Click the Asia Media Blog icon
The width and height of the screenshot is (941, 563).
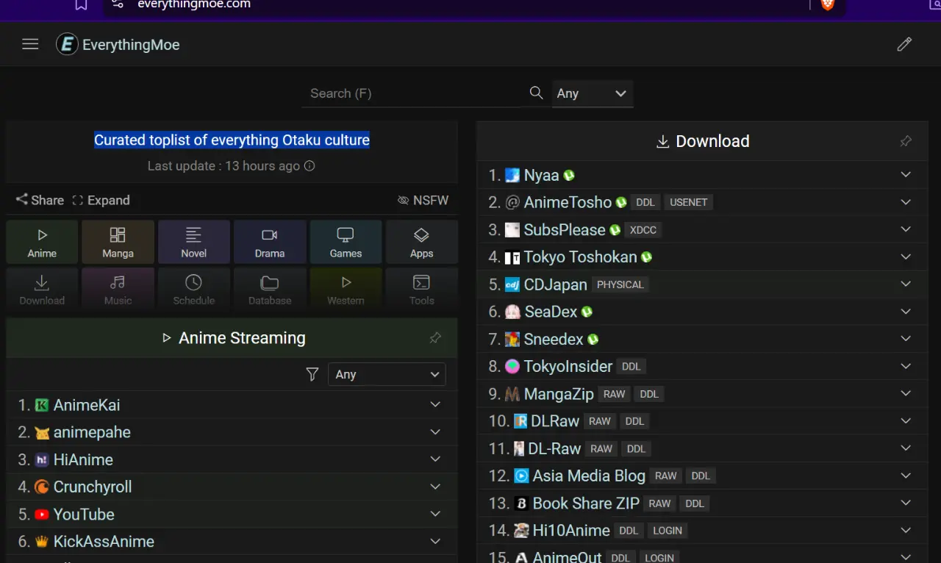point(521,476)
